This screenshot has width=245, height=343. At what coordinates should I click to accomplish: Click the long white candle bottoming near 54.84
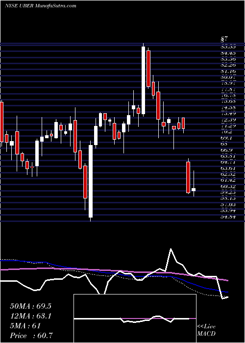coord(91,181)
